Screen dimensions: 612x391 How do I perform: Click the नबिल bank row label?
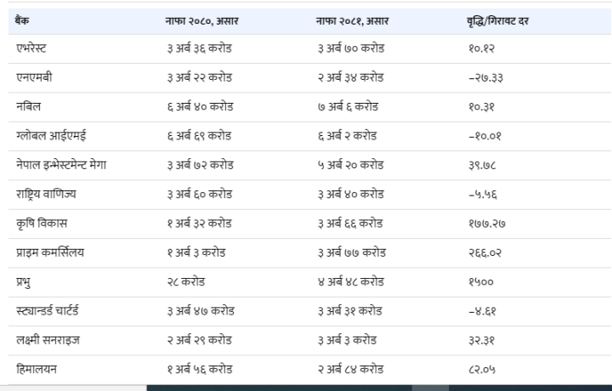tap(29, 106)
